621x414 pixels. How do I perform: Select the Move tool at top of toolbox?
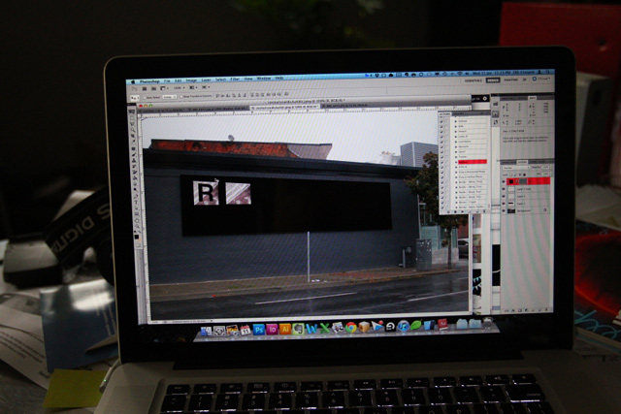pos(136,118)
